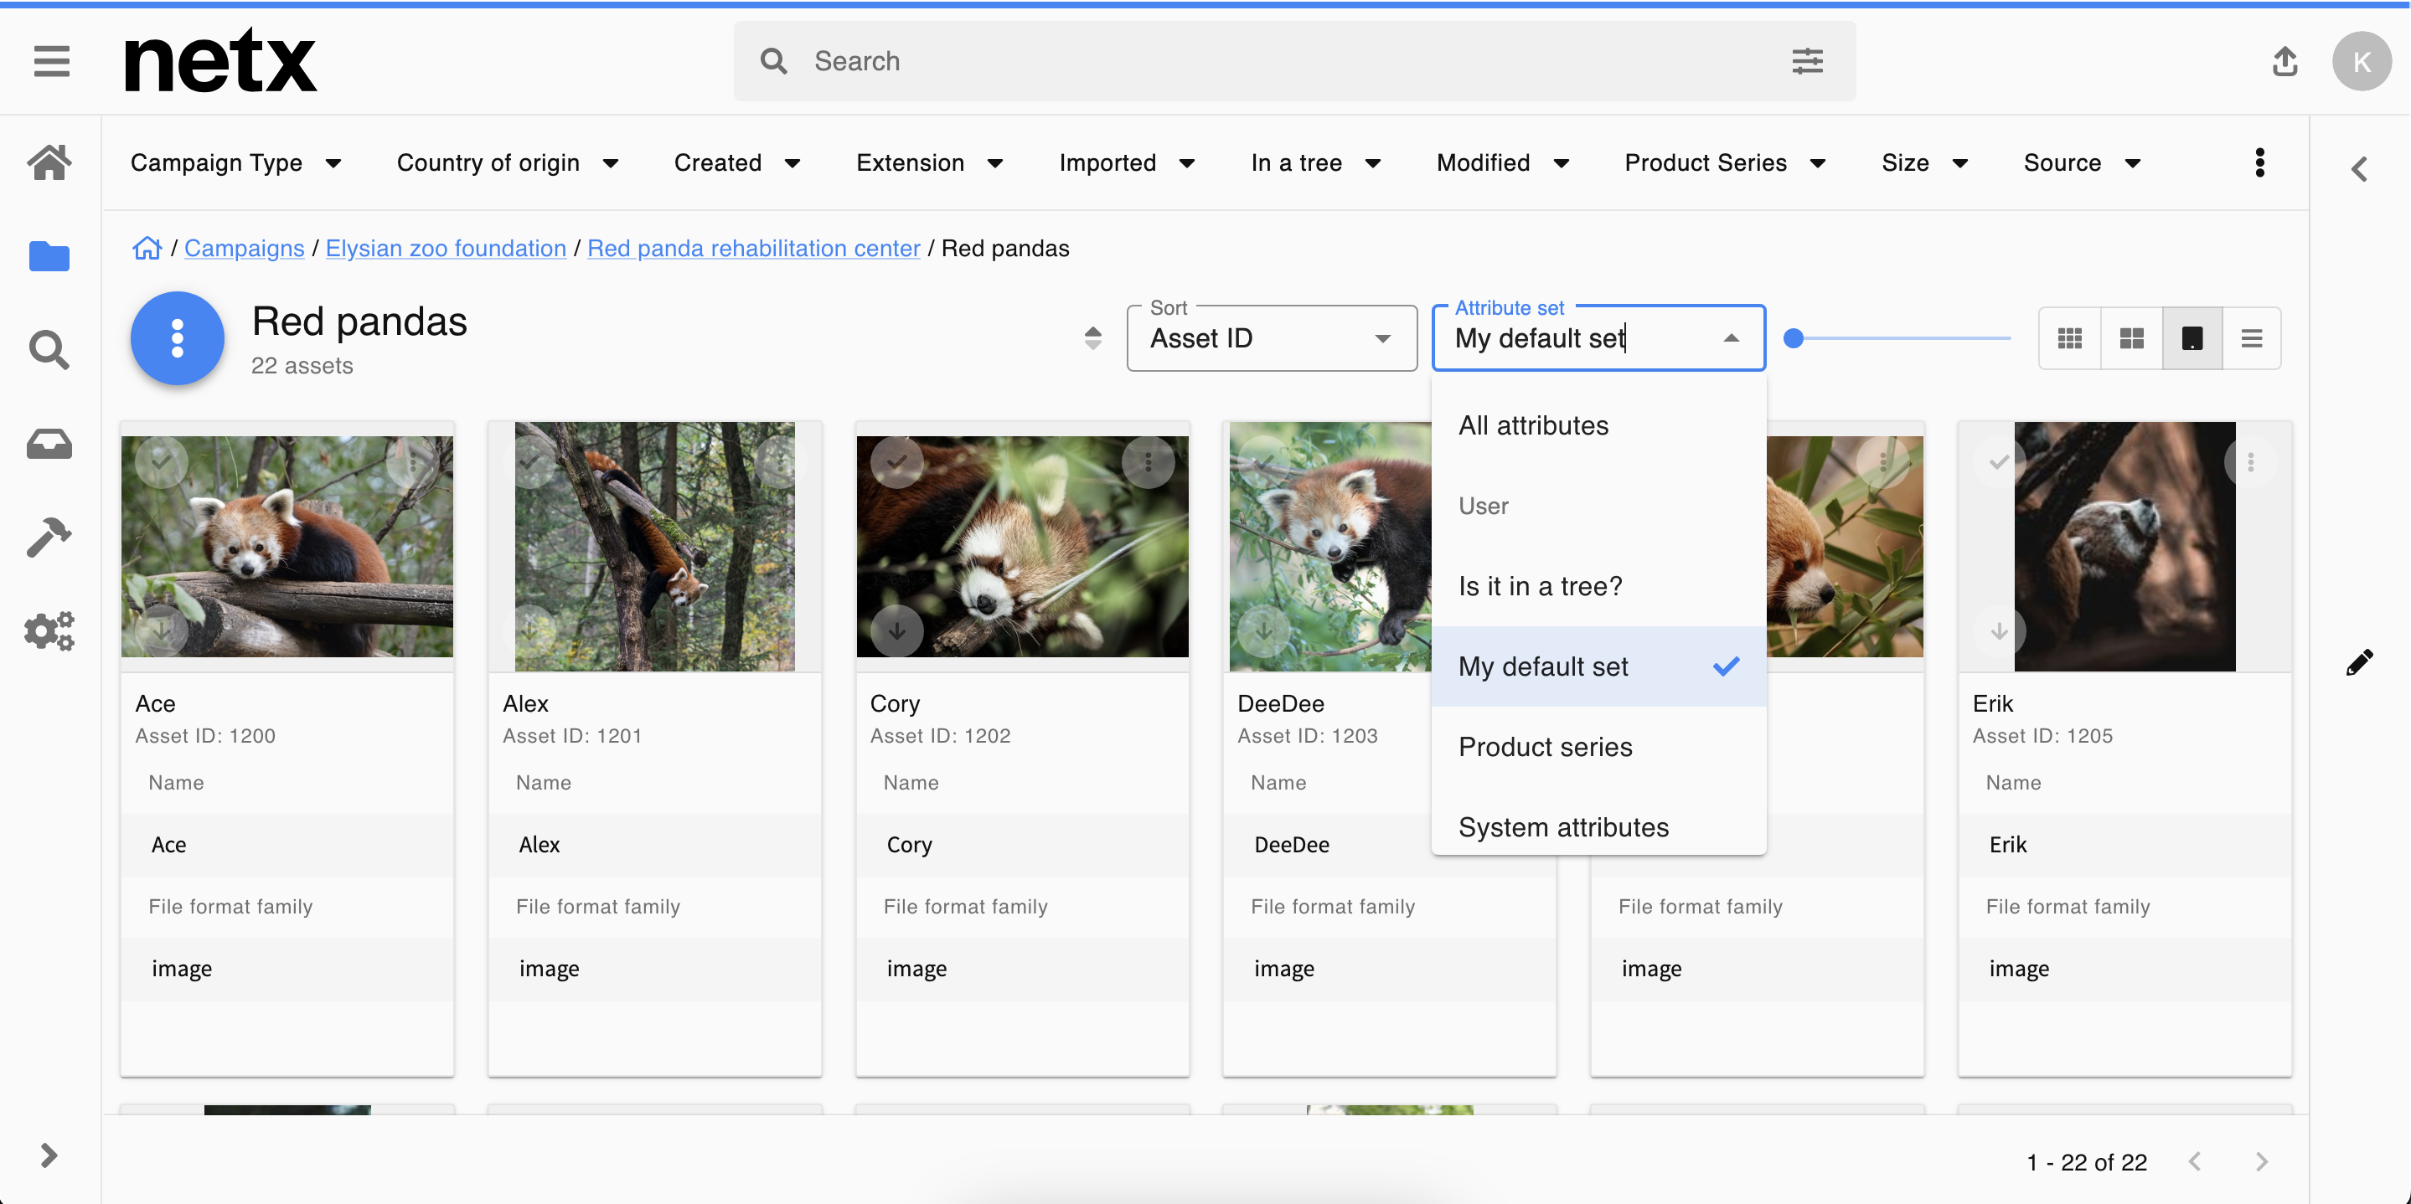This screenshot has width=2411, height=1204.
Task: Toggle the sort direction arrows
Action: pyautogui.click(x=1092, y=337)
